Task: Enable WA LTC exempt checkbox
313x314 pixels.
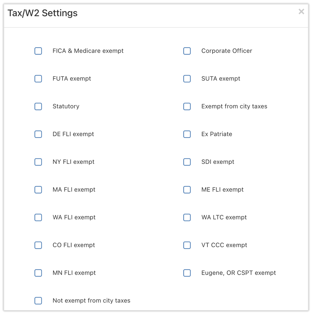Action: tap(187, 218)
